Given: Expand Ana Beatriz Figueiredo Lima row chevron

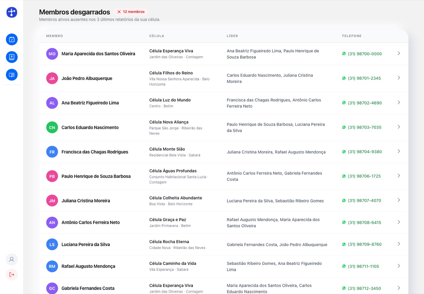Looking at the screenshot, I should (x=399, y=103).
